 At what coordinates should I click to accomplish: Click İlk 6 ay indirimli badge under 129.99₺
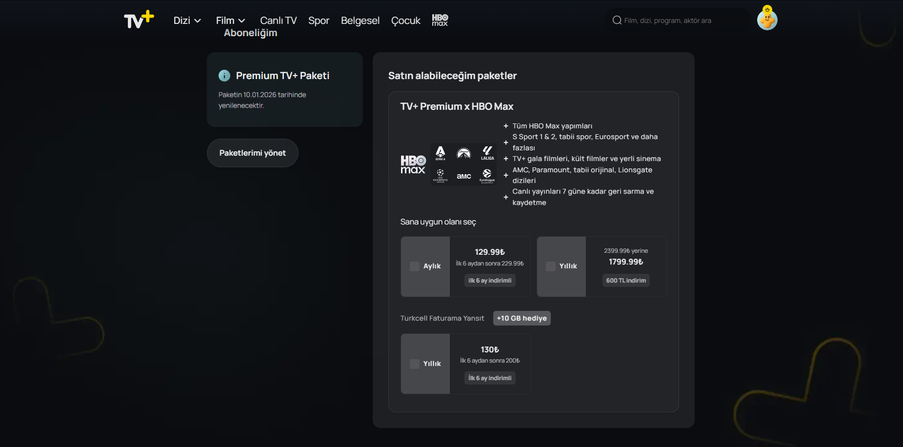[x=490, y=281]
